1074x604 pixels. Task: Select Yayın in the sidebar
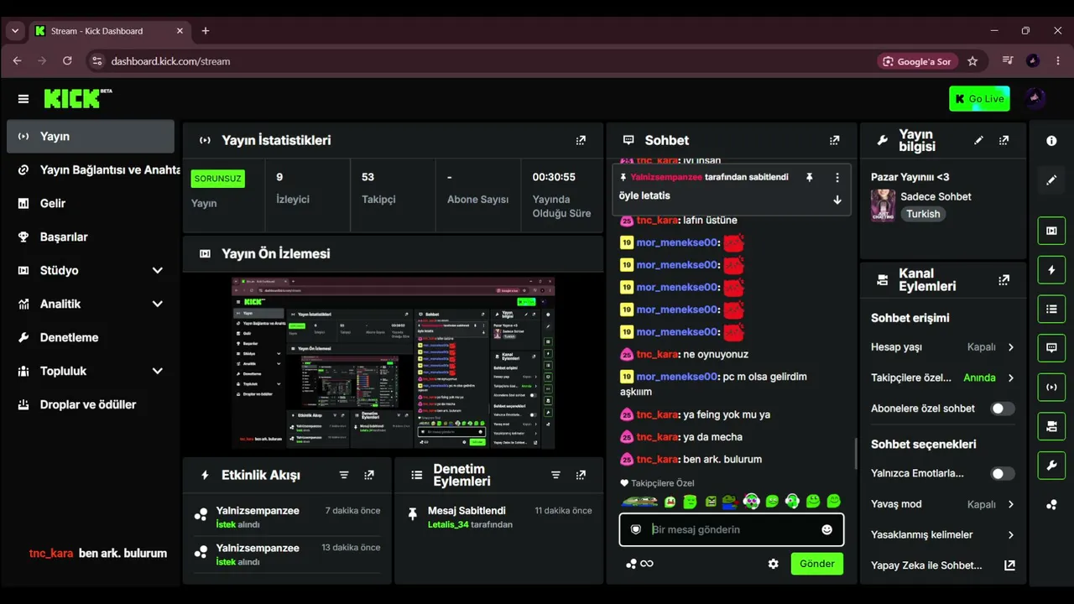(x=91, y=136)
